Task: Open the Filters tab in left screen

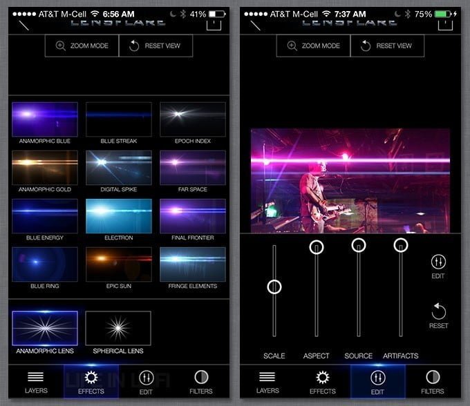Action: click(x=201, y=382)
